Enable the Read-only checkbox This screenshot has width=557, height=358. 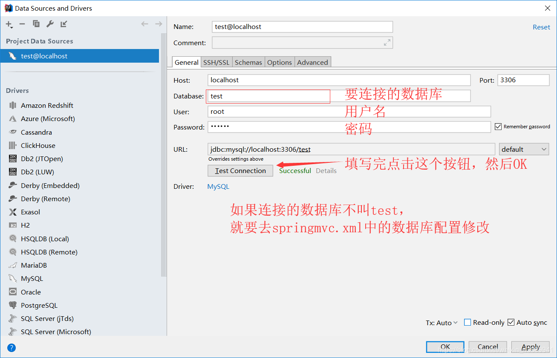(x=467, y=322)
